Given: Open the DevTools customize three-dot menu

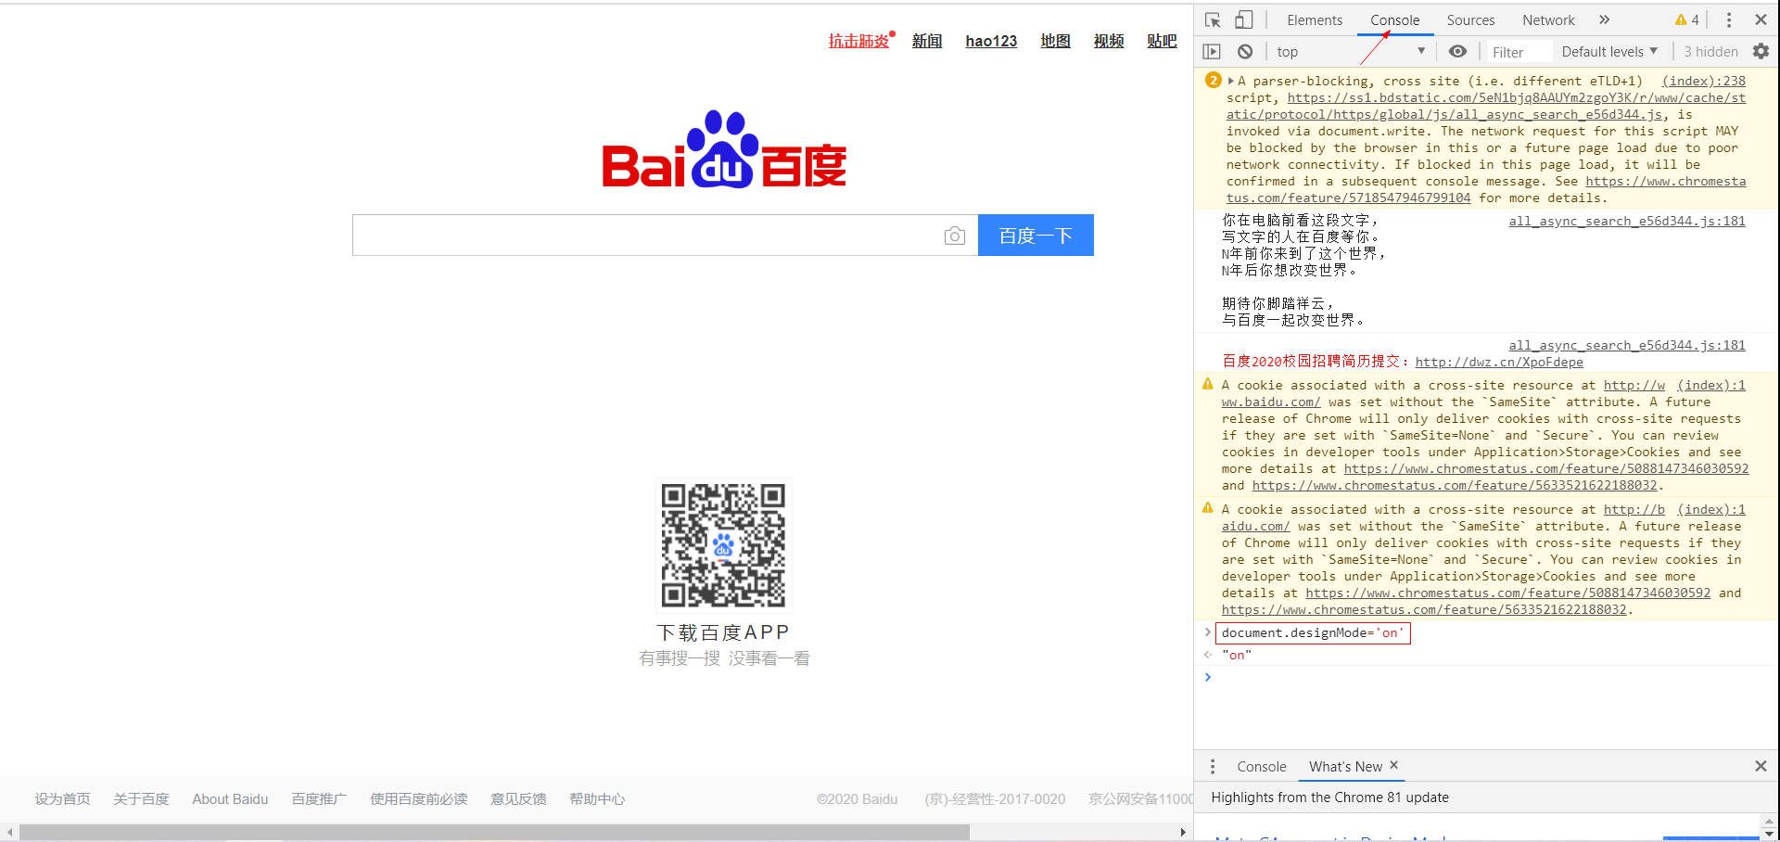Looking at the screenshot, I should coord(1727,19).
